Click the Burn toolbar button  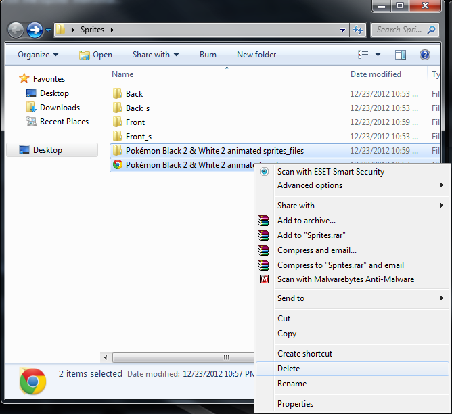(208, 55)
